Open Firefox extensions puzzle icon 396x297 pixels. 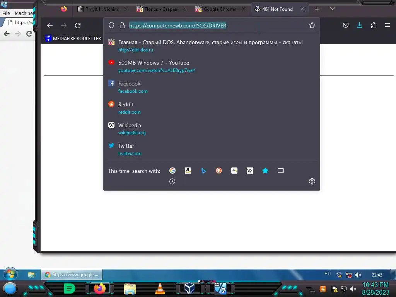click(x=374, y=25)
